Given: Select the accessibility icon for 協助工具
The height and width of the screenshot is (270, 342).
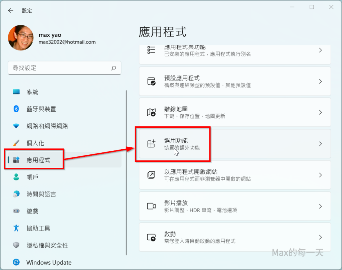Looking at the screenshot, I should [x=16, y=228].
